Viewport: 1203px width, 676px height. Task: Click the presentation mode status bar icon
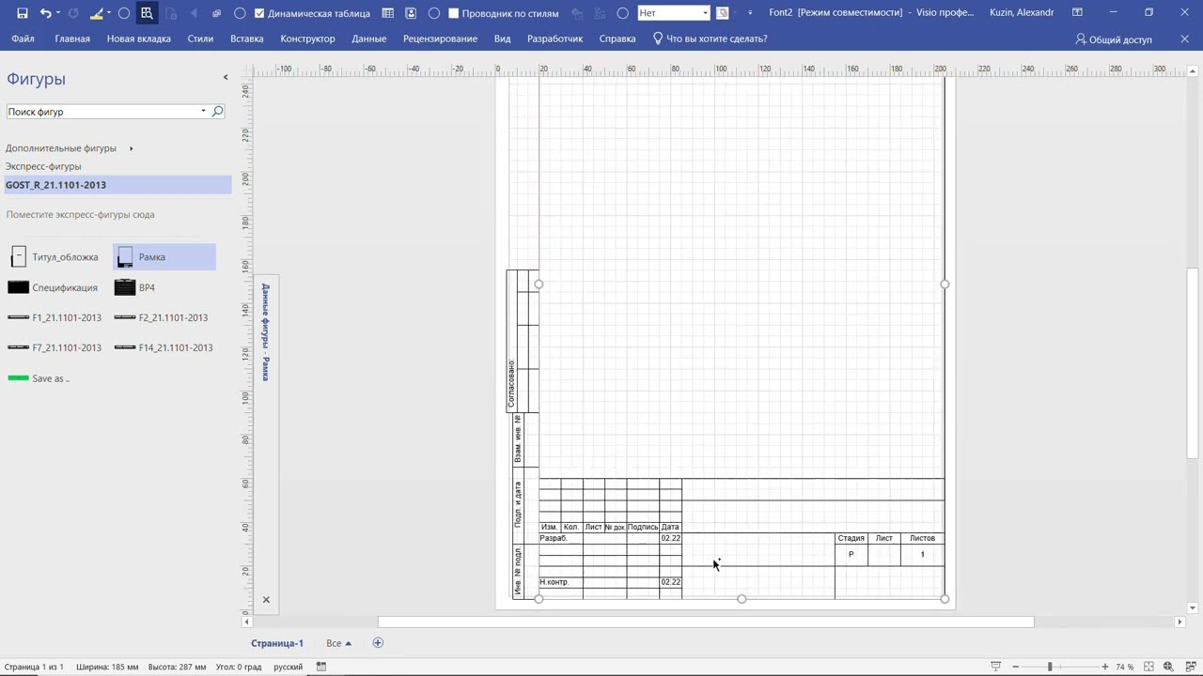(995, 667)
